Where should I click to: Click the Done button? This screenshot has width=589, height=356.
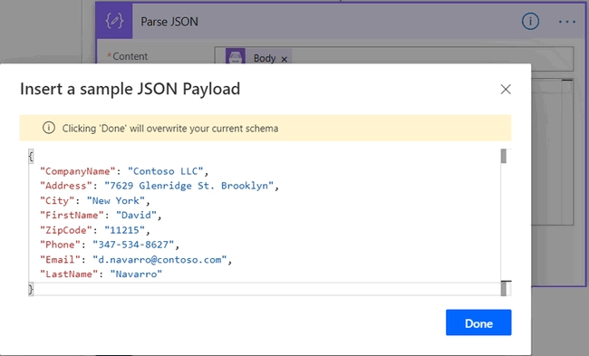point(478,322)
